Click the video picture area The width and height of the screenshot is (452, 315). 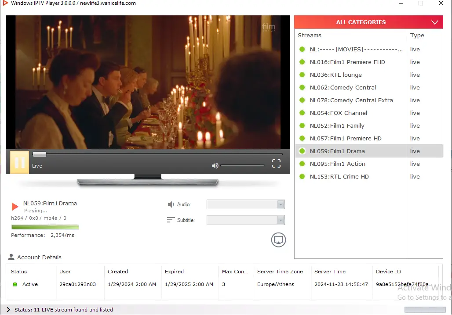click(148, 82)
